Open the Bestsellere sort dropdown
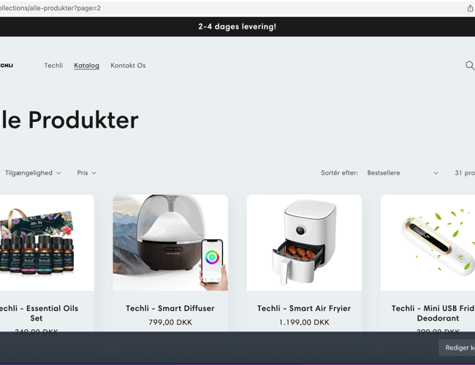The width and height of the screenshot is (475, 365). [x=403, y=173]
